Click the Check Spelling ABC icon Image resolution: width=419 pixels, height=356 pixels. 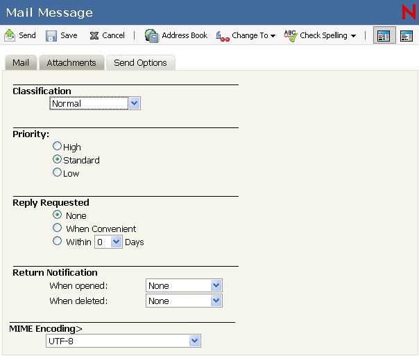[291, 36]
